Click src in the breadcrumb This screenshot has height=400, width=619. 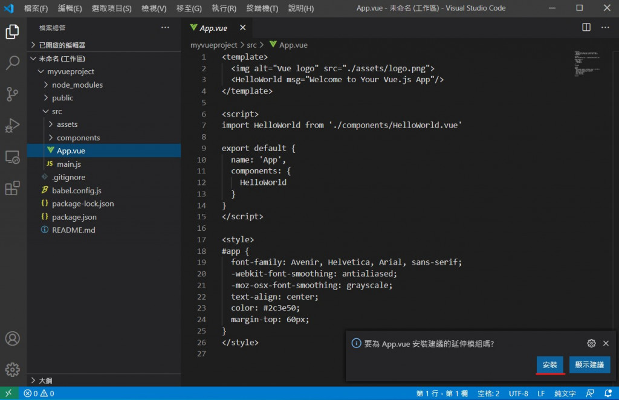click(x=251, y=45)
